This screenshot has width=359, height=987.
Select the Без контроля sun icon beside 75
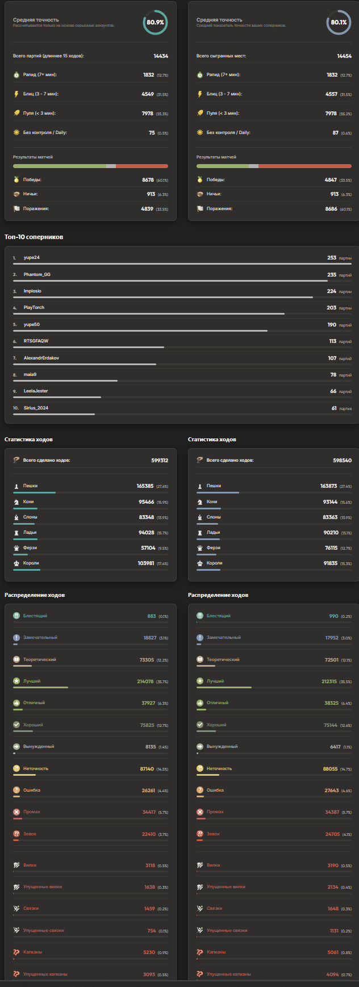click(x=16, y=132)
